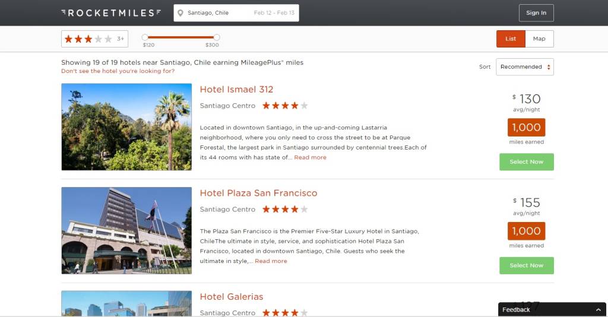
Task: Click the fourth star in rating filter
Action: tap(99, 39)
